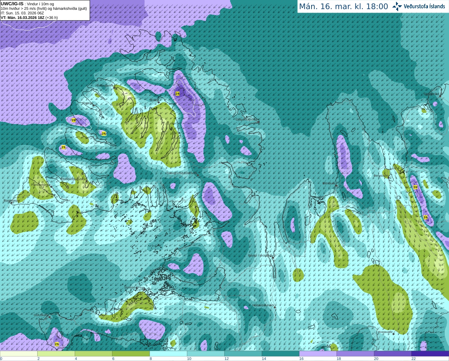Click the yellow 28 gust marker east of Æðey
The width and height of the screenshot is (449, 361).
coord(177,94)
